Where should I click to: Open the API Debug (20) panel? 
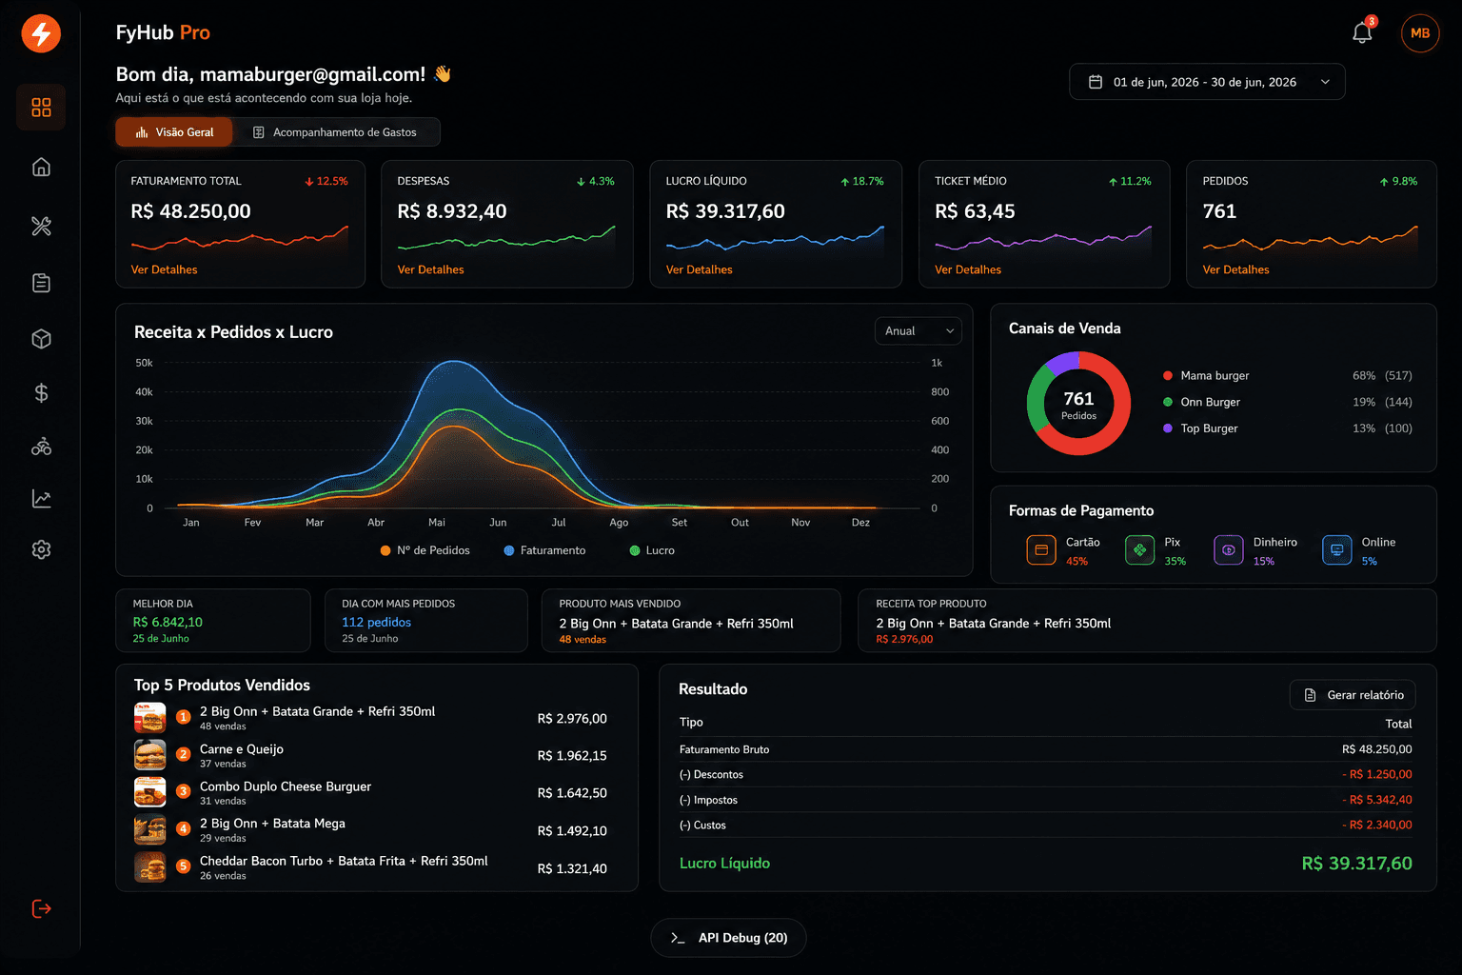click(x=728, y=938)
